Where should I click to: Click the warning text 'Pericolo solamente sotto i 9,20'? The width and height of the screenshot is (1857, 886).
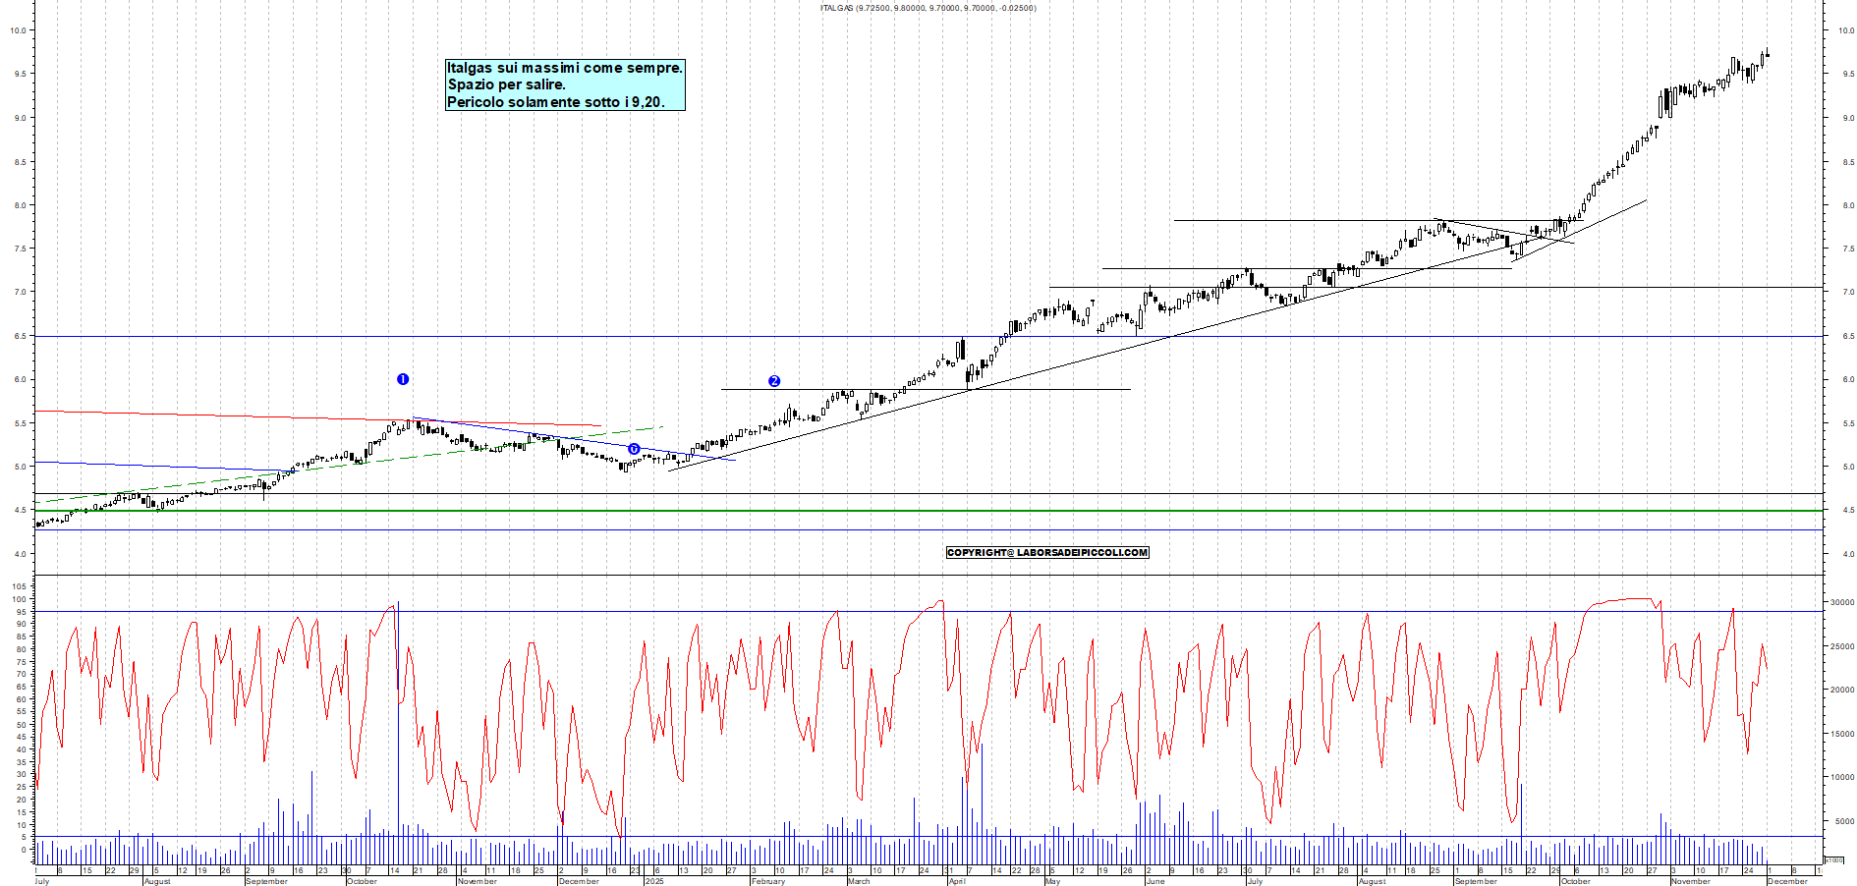point(557,101)
